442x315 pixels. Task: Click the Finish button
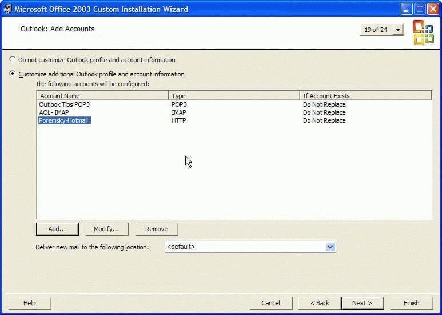click(x=411, y=303)
